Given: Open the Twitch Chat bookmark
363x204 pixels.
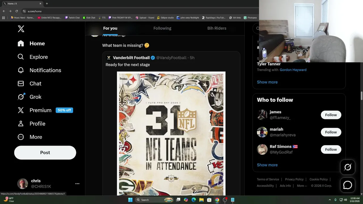Looking at the screenshot, I should (72, 18).
